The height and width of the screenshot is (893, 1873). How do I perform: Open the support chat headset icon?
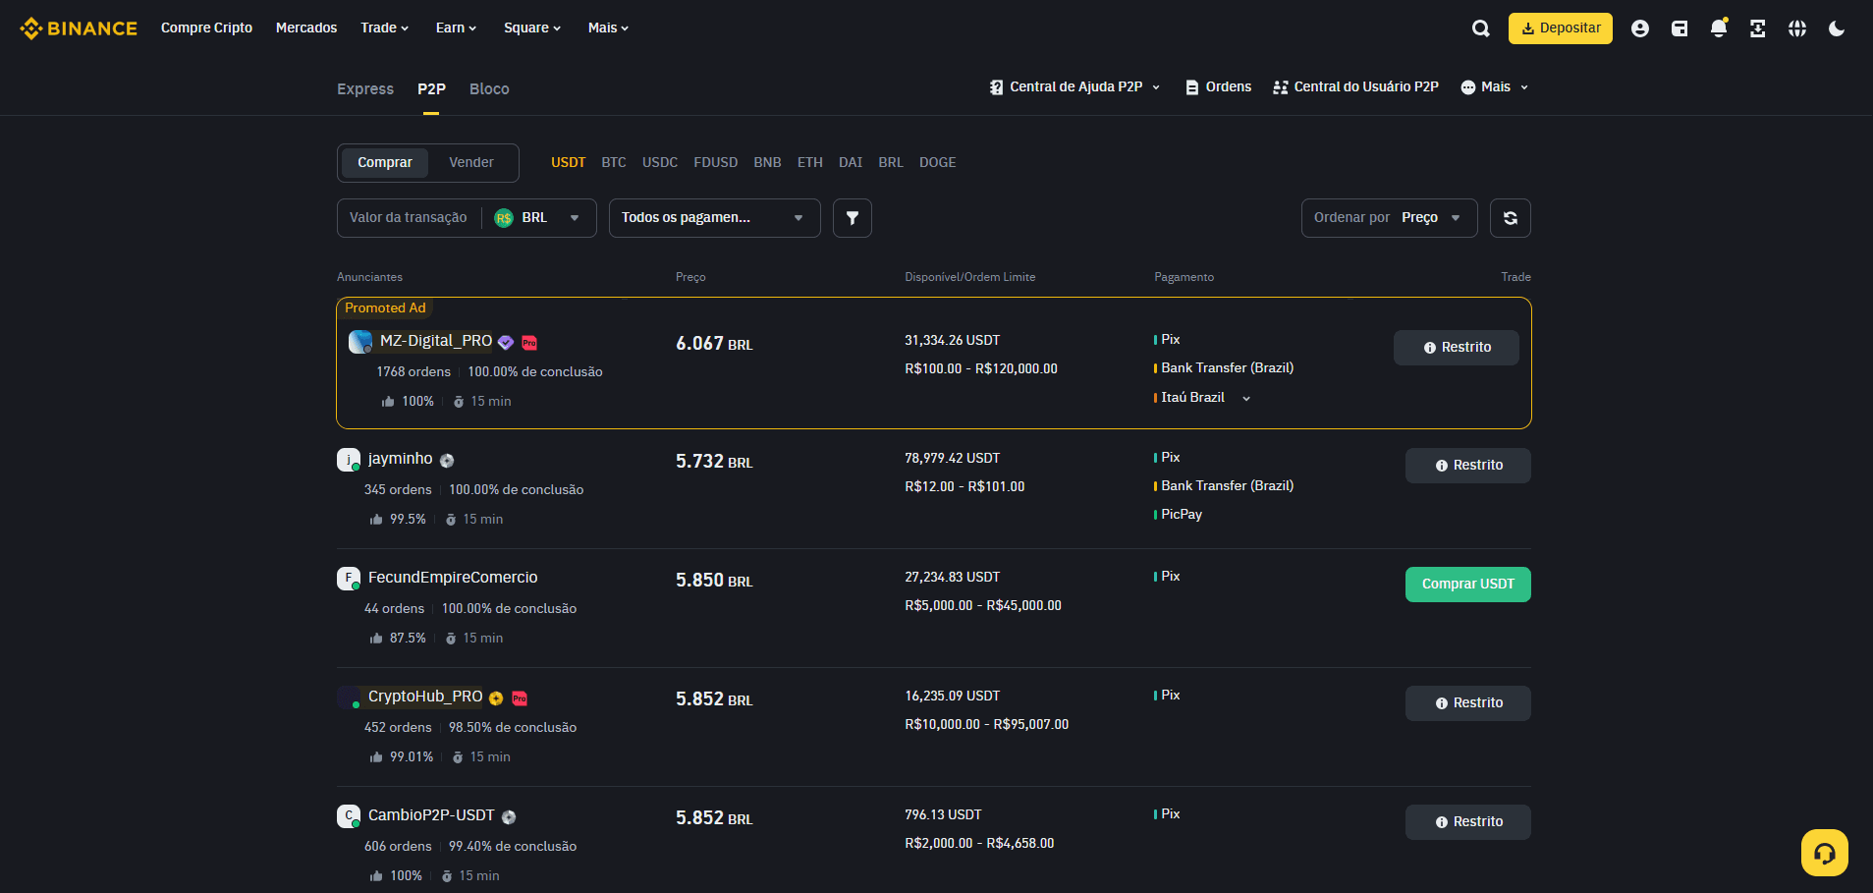[x=1825, y=853]
